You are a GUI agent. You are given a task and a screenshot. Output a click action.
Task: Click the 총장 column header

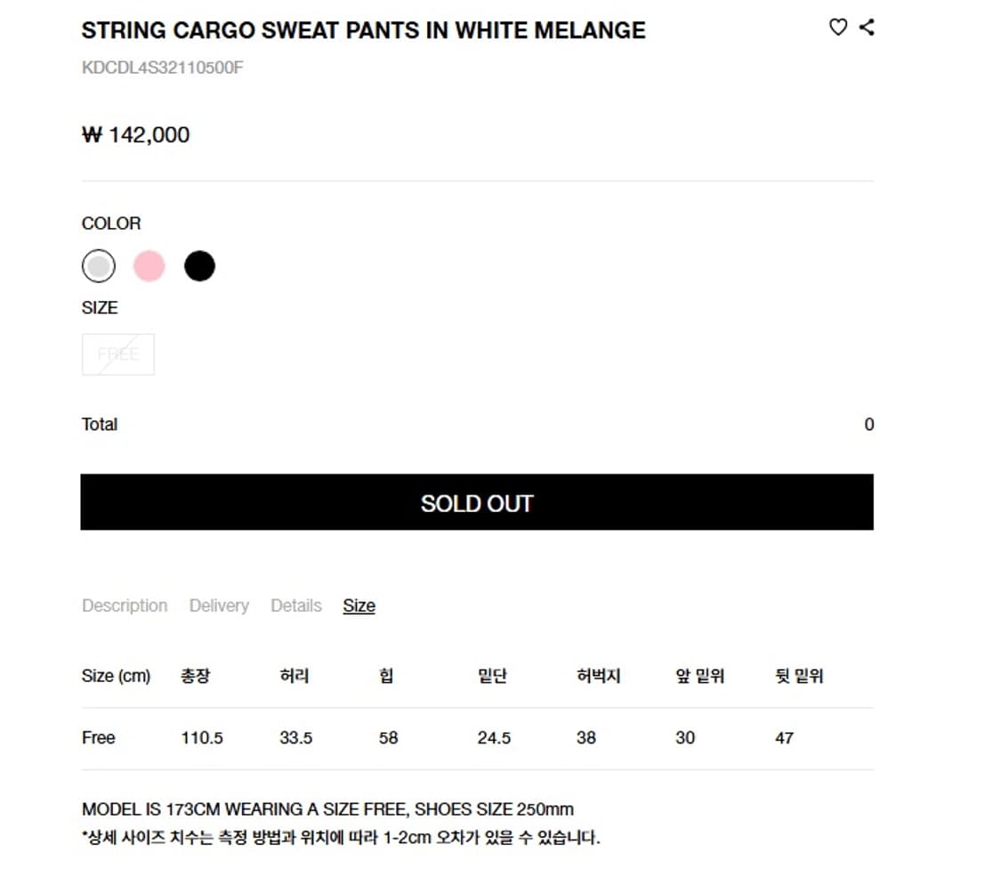(196, 677)
